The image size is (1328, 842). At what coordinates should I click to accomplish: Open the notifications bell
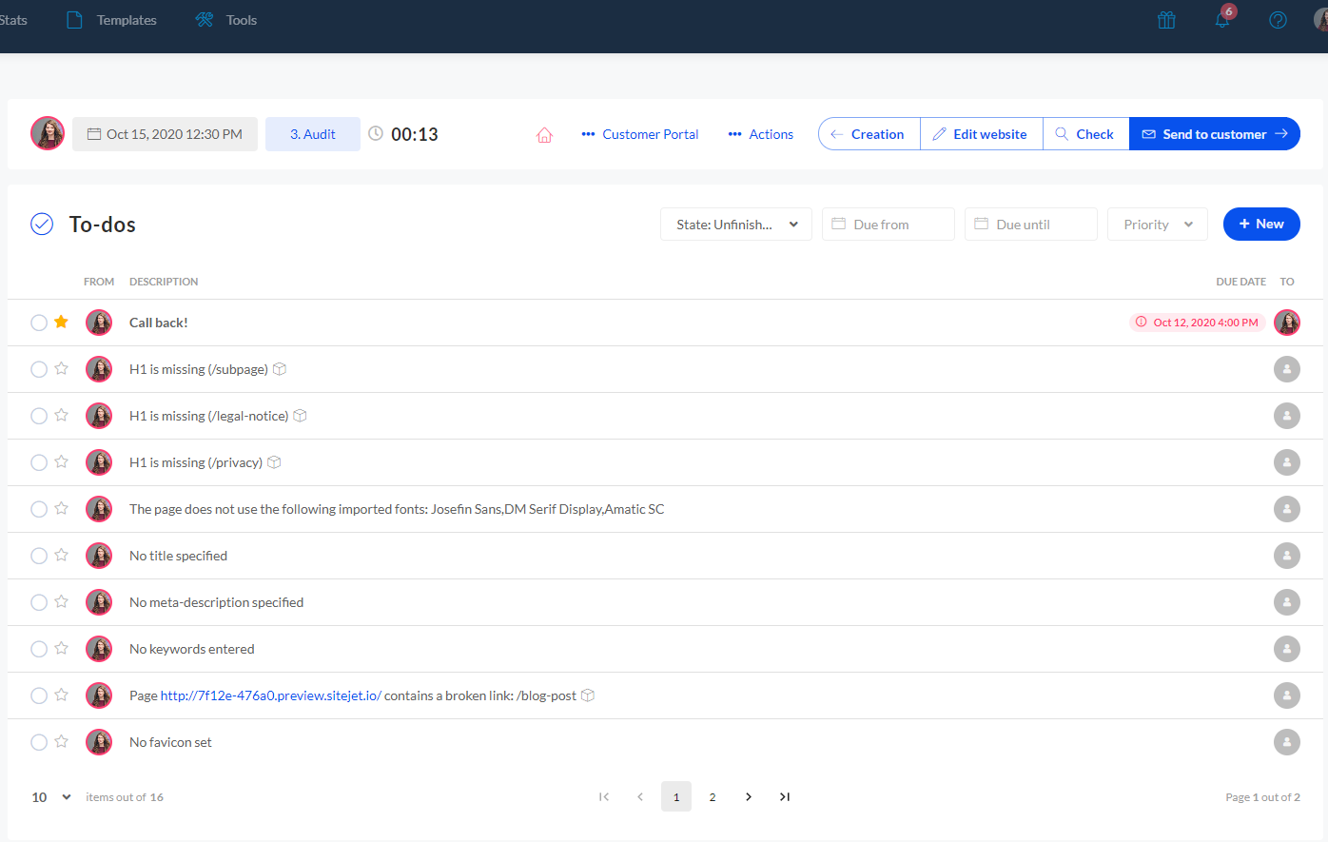[1222, 20]
